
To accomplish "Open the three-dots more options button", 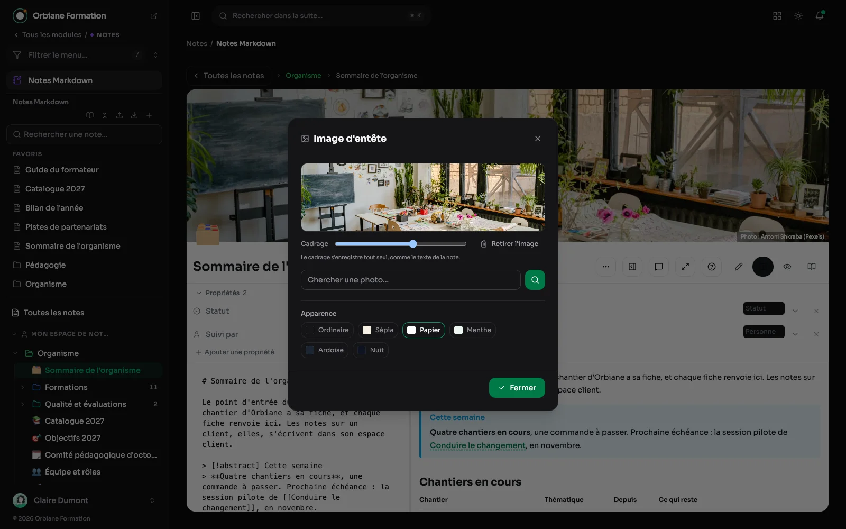I will pos(606,267).
